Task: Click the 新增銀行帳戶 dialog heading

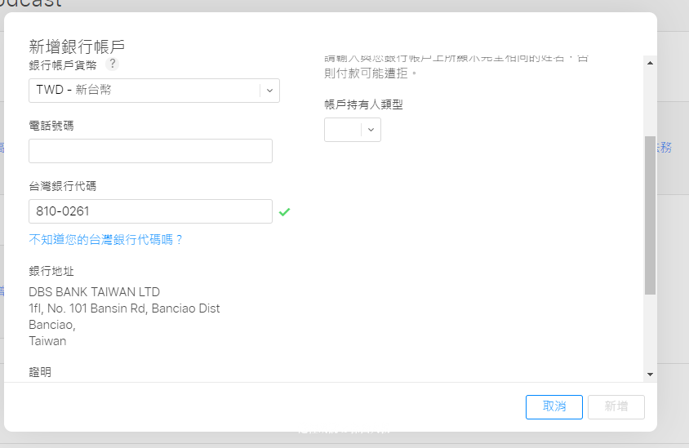Action: coord(77,47)
